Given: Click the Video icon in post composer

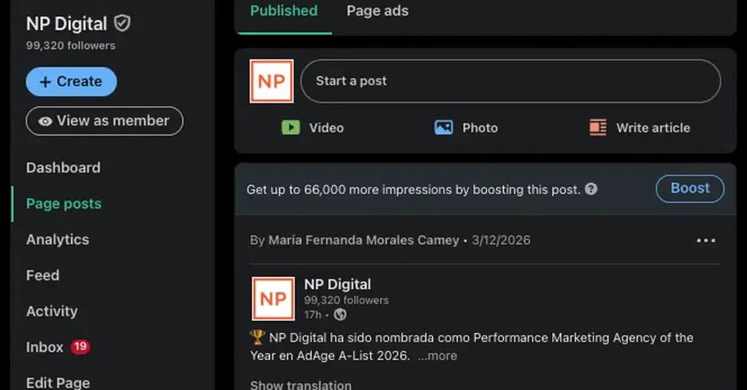Looking at the screenshot, I should click(x=291, y=127).
